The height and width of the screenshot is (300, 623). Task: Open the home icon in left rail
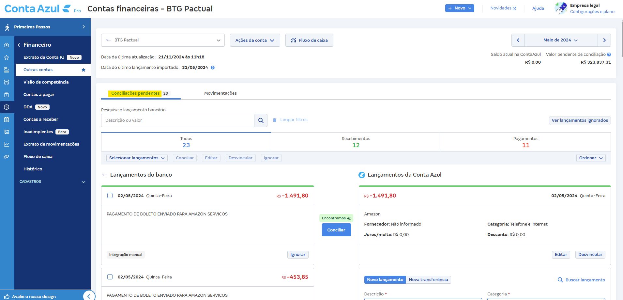(7, 45)
